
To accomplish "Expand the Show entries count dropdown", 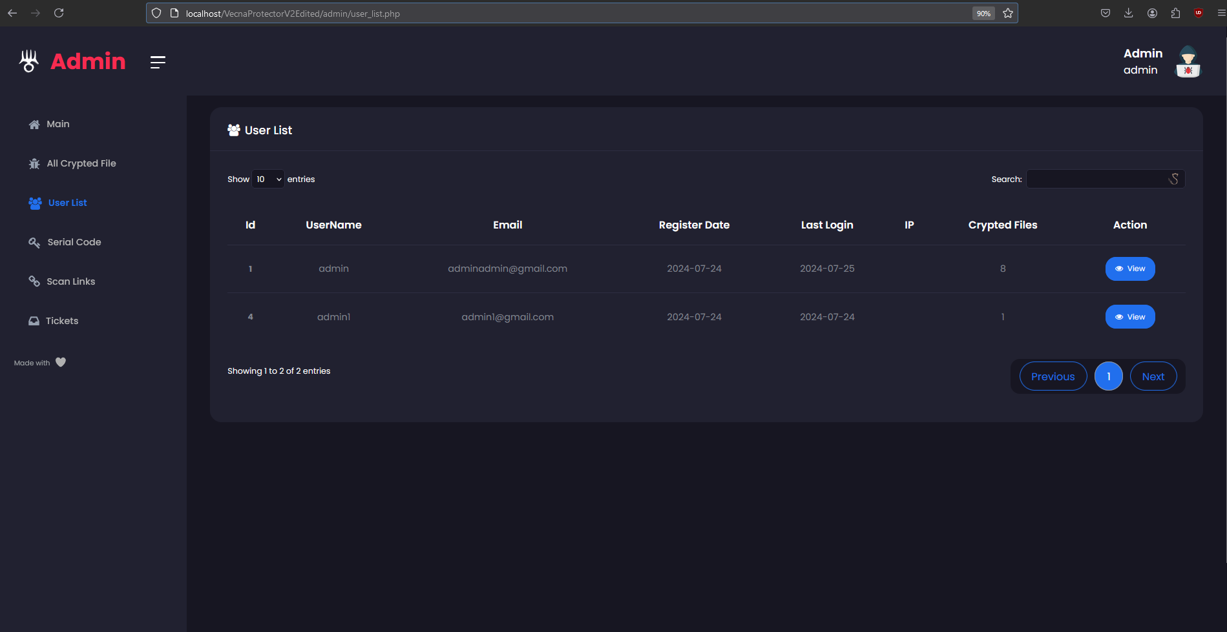I will coord(268,179).
